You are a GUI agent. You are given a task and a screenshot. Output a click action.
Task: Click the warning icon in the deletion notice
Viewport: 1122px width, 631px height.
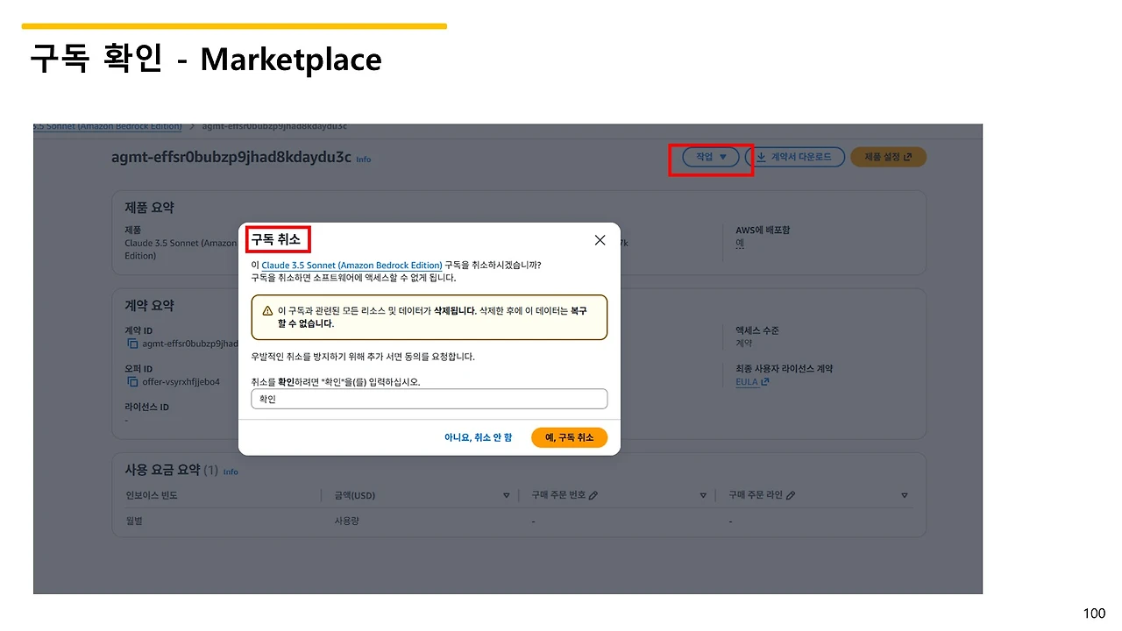coord(267,311)
